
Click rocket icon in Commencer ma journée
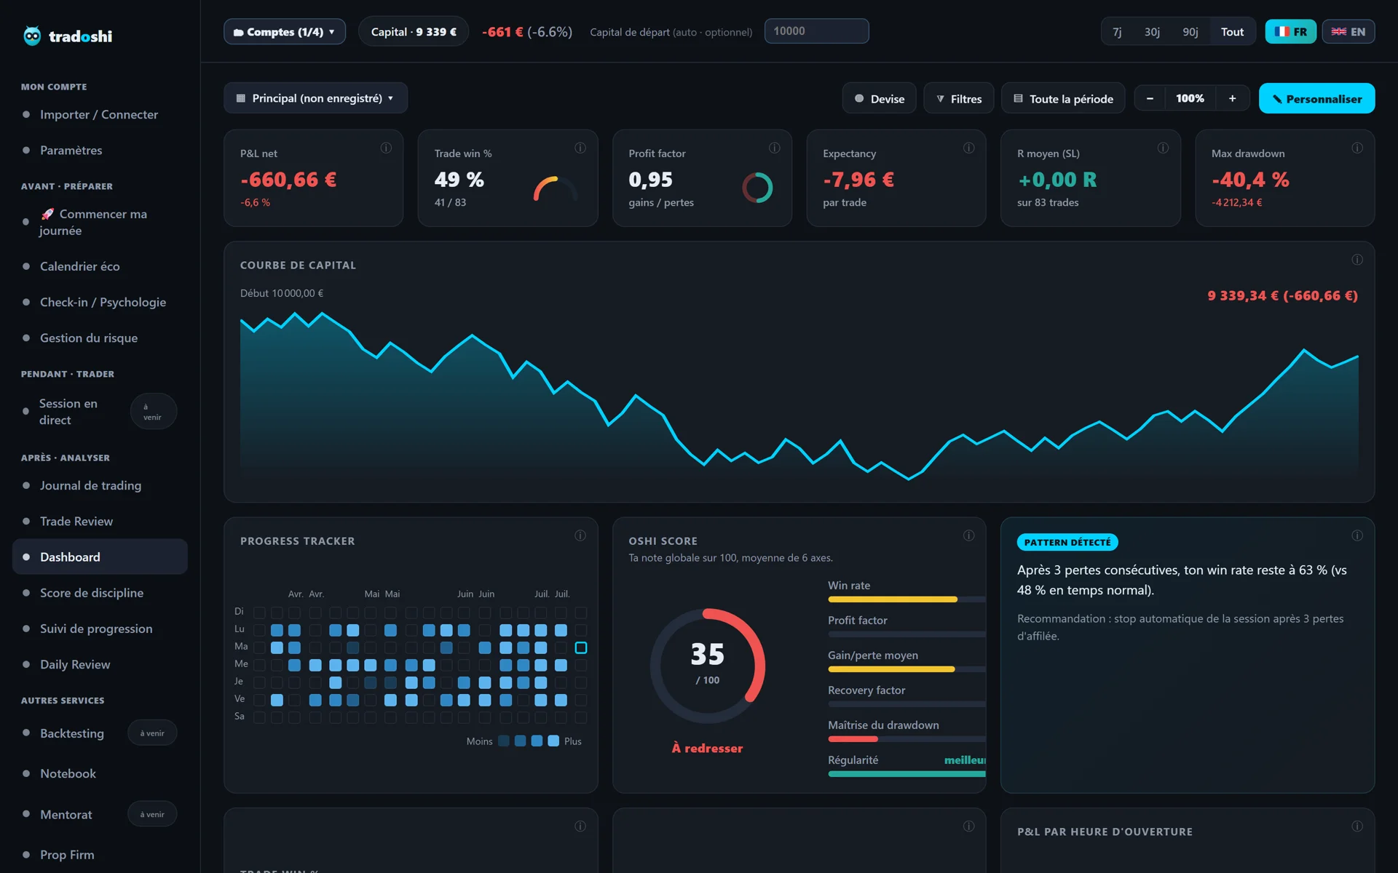[47, 214]
